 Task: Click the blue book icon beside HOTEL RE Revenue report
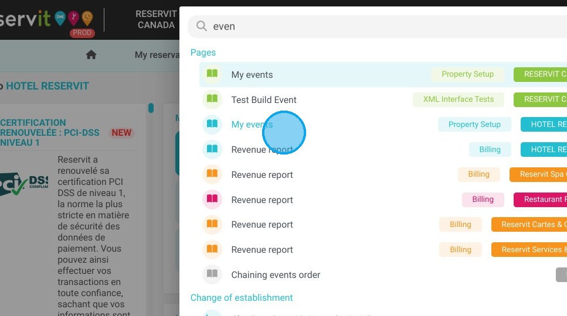point(212,149)
